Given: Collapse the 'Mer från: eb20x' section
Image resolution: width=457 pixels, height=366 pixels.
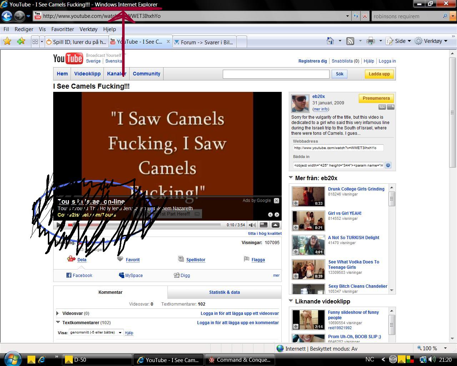Looking at the screenshot, I should coord(291,178).
